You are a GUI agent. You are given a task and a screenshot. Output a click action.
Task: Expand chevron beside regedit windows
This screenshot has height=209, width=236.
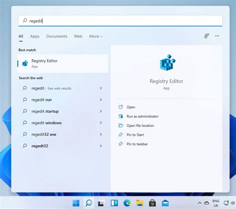[101, 123]
